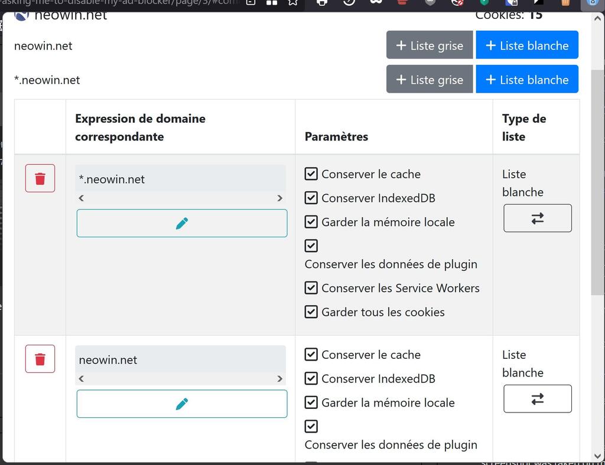The image size is (605, 465).
Task: Delete the *.neowin.net expression with trash icon
Action: click(40, 178)
